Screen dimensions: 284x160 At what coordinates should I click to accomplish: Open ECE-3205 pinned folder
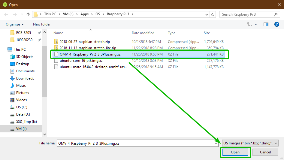click(x=23, y=33)
